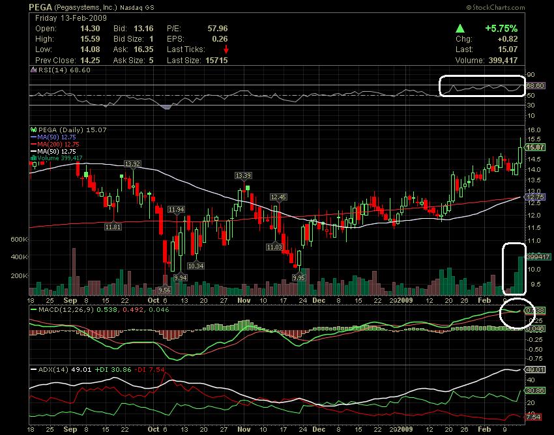Image resolution: width=554 pixels, height=435 pixels.
Task: Click the +5.75% percent change
Action: pyautogui.click(x=501, y=28)
